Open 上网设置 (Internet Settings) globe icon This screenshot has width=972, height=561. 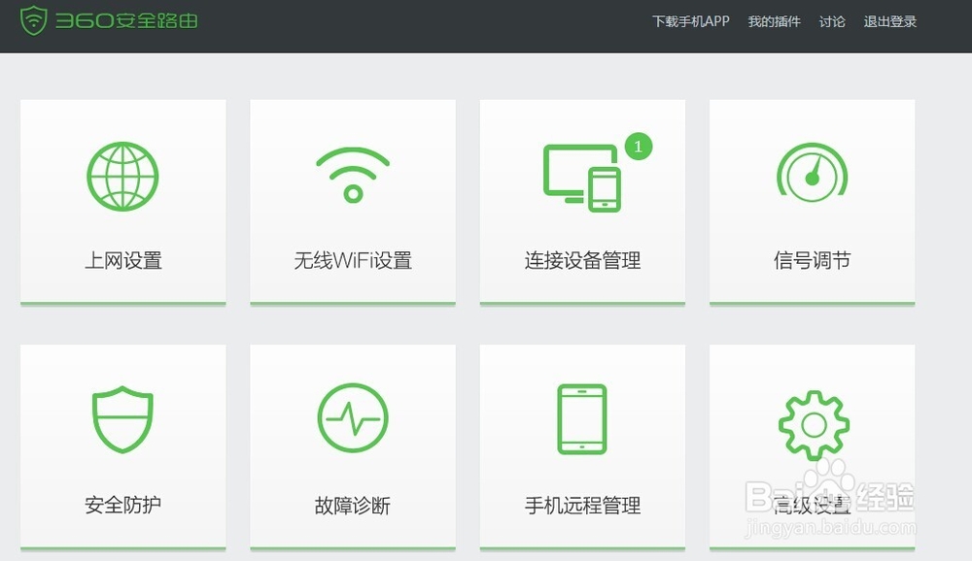(x=121, y=176)
